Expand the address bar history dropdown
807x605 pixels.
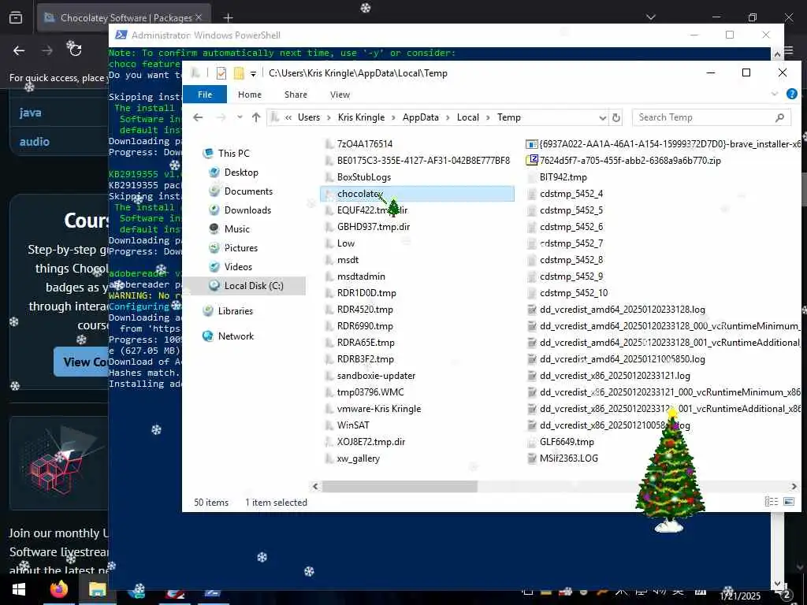(x=602, y=118)
